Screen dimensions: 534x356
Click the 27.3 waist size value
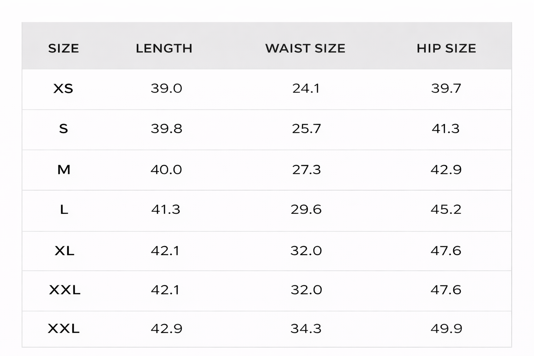point(306,170)
